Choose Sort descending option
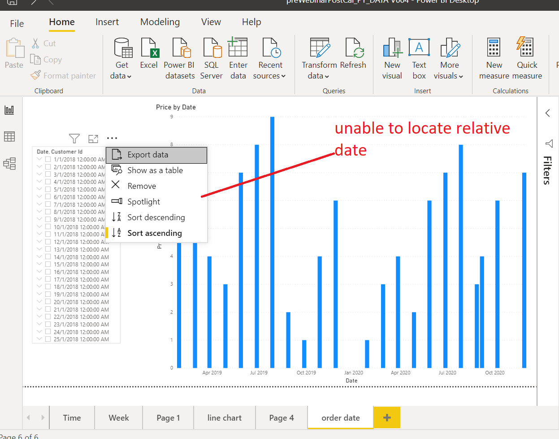559x439 pixels. (x=156, y=217)
